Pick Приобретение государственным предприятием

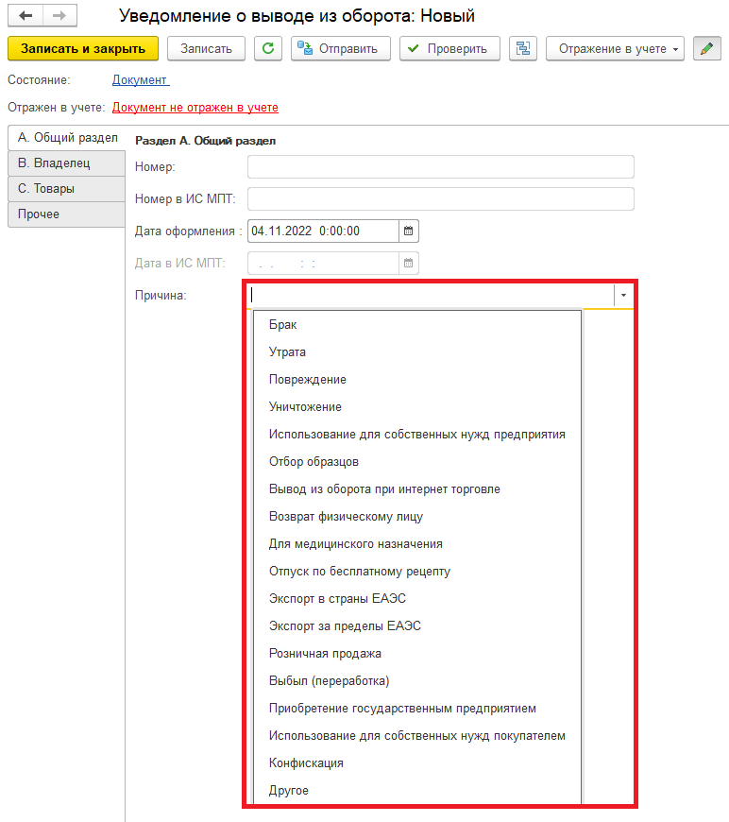click(417, 709)
